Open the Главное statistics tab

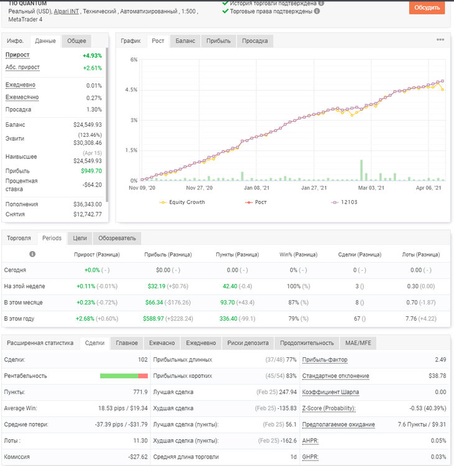(127, 343)
